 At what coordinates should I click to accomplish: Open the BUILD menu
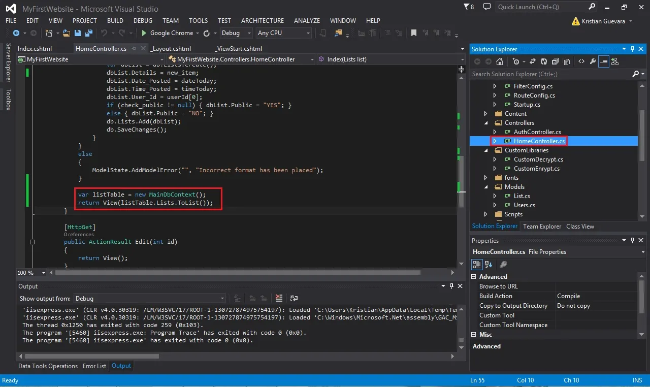pos(115,21)
